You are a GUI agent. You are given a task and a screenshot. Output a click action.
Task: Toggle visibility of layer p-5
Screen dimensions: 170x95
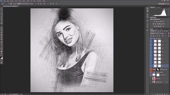tap(151, 55)
